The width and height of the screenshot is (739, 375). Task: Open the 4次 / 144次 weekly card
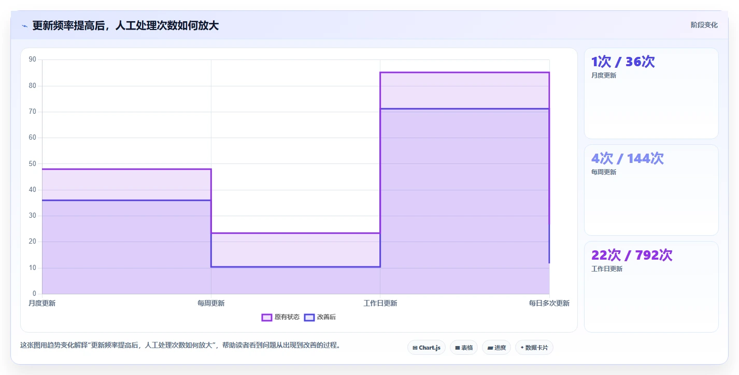651,190
